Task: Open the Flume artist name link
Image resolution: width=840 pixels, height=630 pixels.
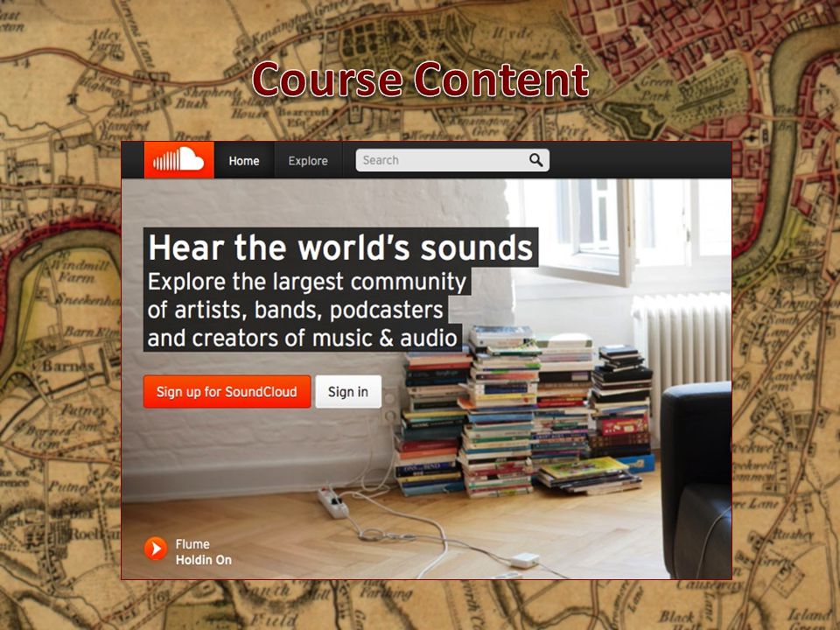Action: (192, 543)
